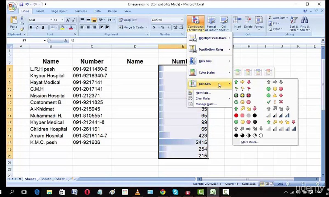329x197 pixels.
Task: Click the Font Color red A swatch
Action: click(x=71, y=27)
